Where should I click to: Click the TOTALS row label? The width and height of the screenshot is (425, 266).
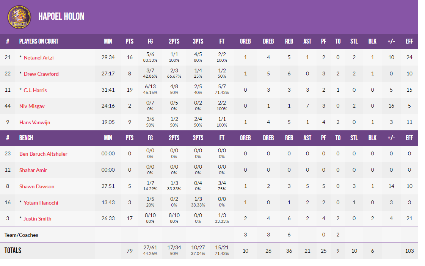click(x=13, y=250)
